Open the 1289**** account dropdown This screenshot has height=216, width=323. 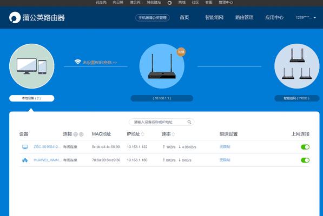coord(306,18)
